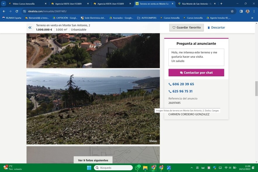This screenshot has height=172, width=258.
Task: Bookmark the page with the star icon
Action: click(x=232, y=11)
